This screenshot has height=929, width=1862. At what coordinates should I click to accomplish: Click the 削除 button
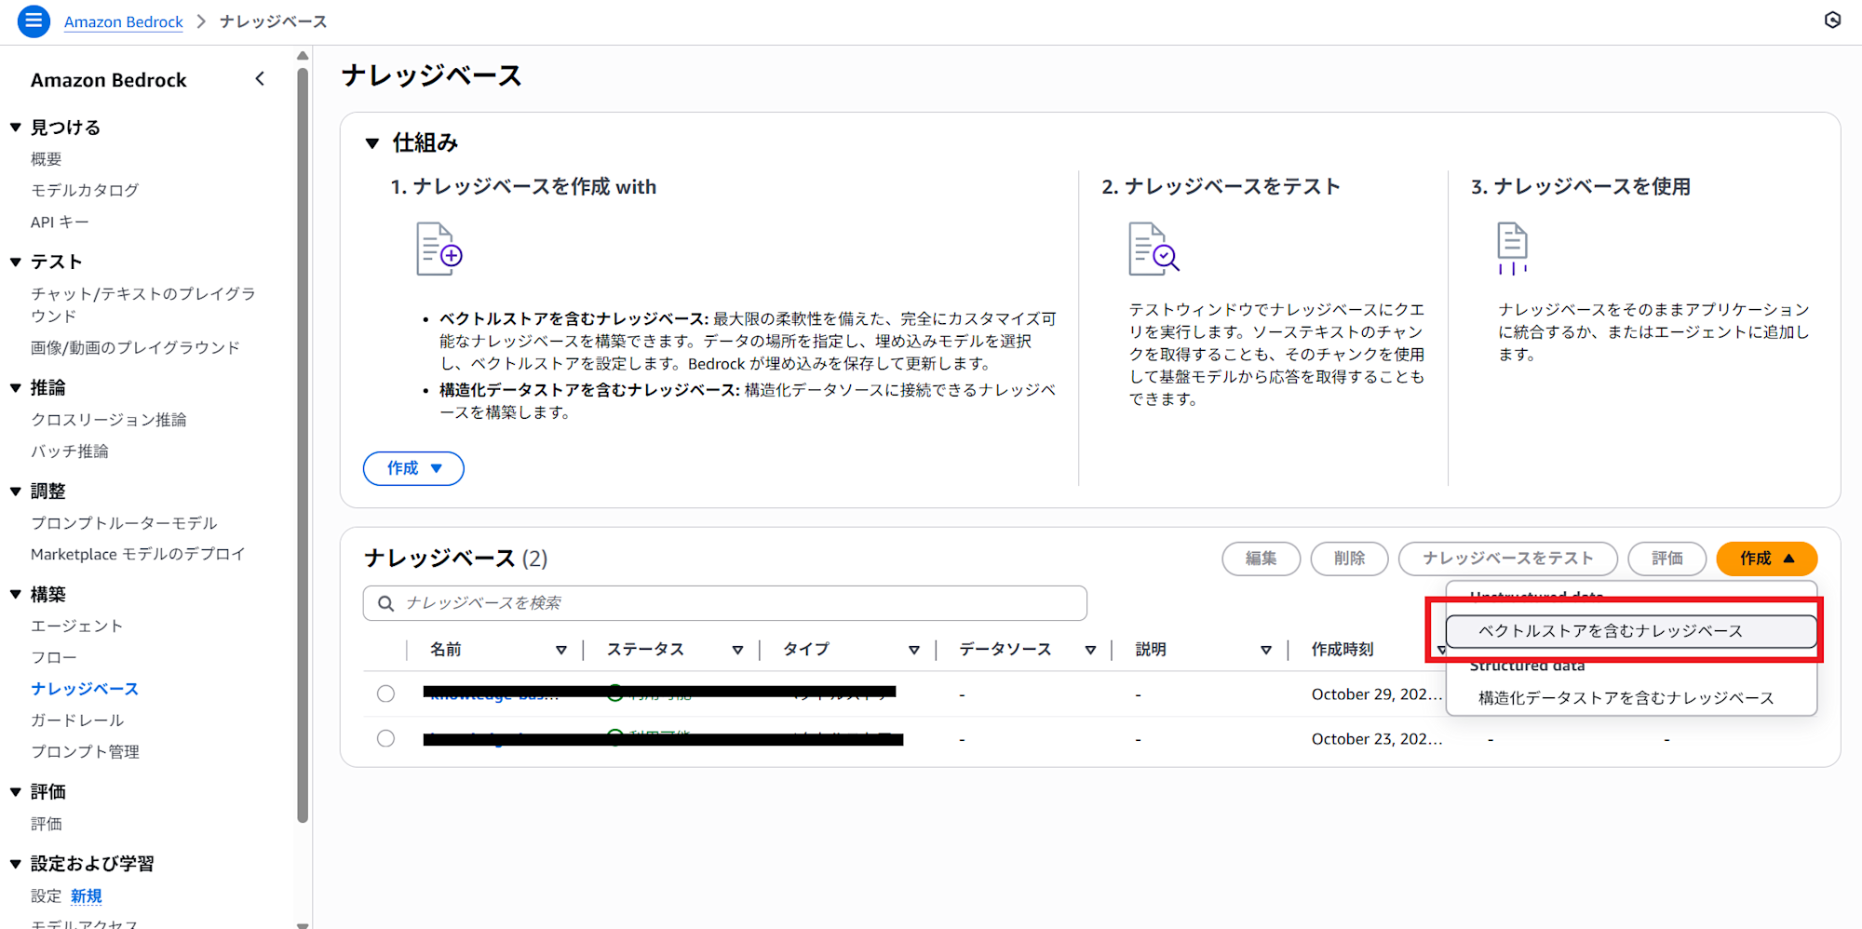pyautogui.click(x=1350, y=559)
